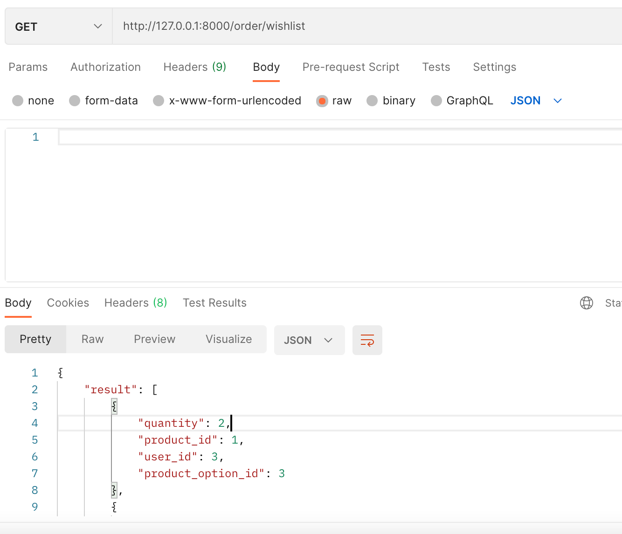Switch to the Params tab

click(28, 67)
